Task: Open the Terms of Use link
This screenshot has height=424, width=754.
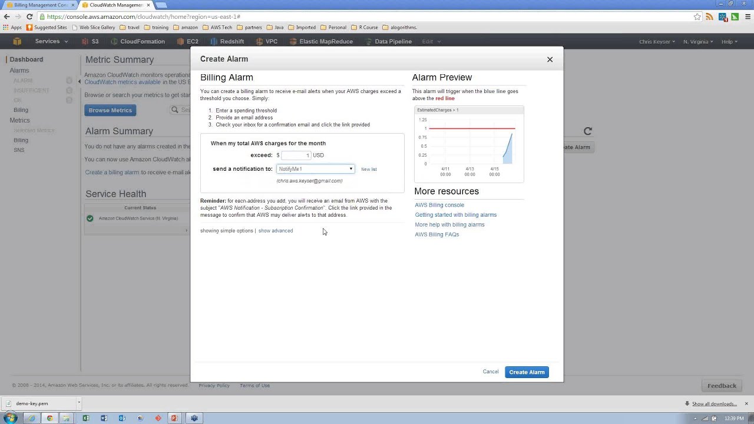Action: [x=254, y=386]
